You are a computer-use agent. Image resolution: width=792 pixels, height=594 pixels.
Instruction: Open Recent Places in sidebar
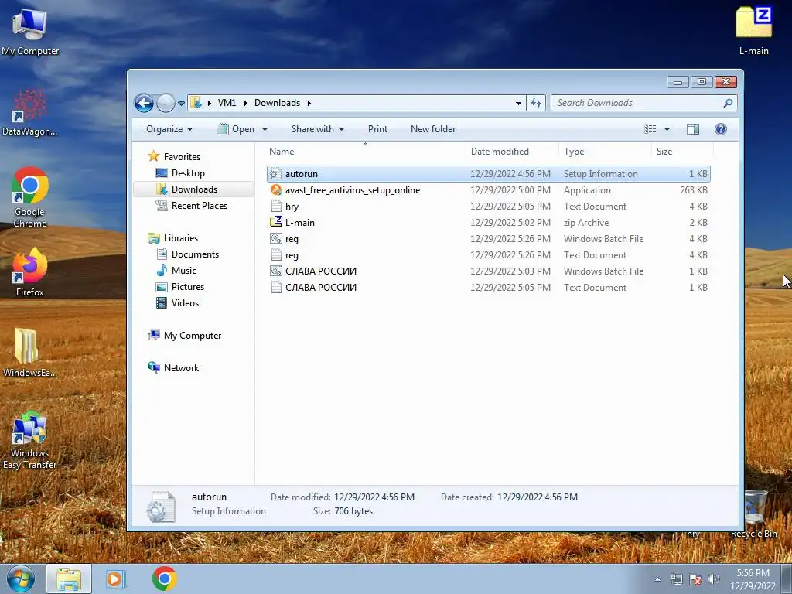pyautogui.click(x=192, y=206)
